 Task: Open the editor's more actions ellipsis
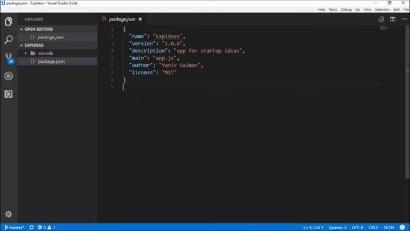[404, 19]
